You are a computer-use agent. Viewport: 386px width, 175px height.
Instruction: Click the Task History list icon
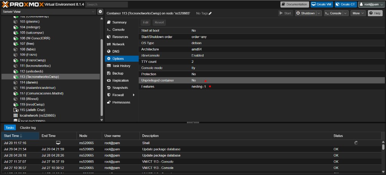pyautogui.click(x=109, y=66)
